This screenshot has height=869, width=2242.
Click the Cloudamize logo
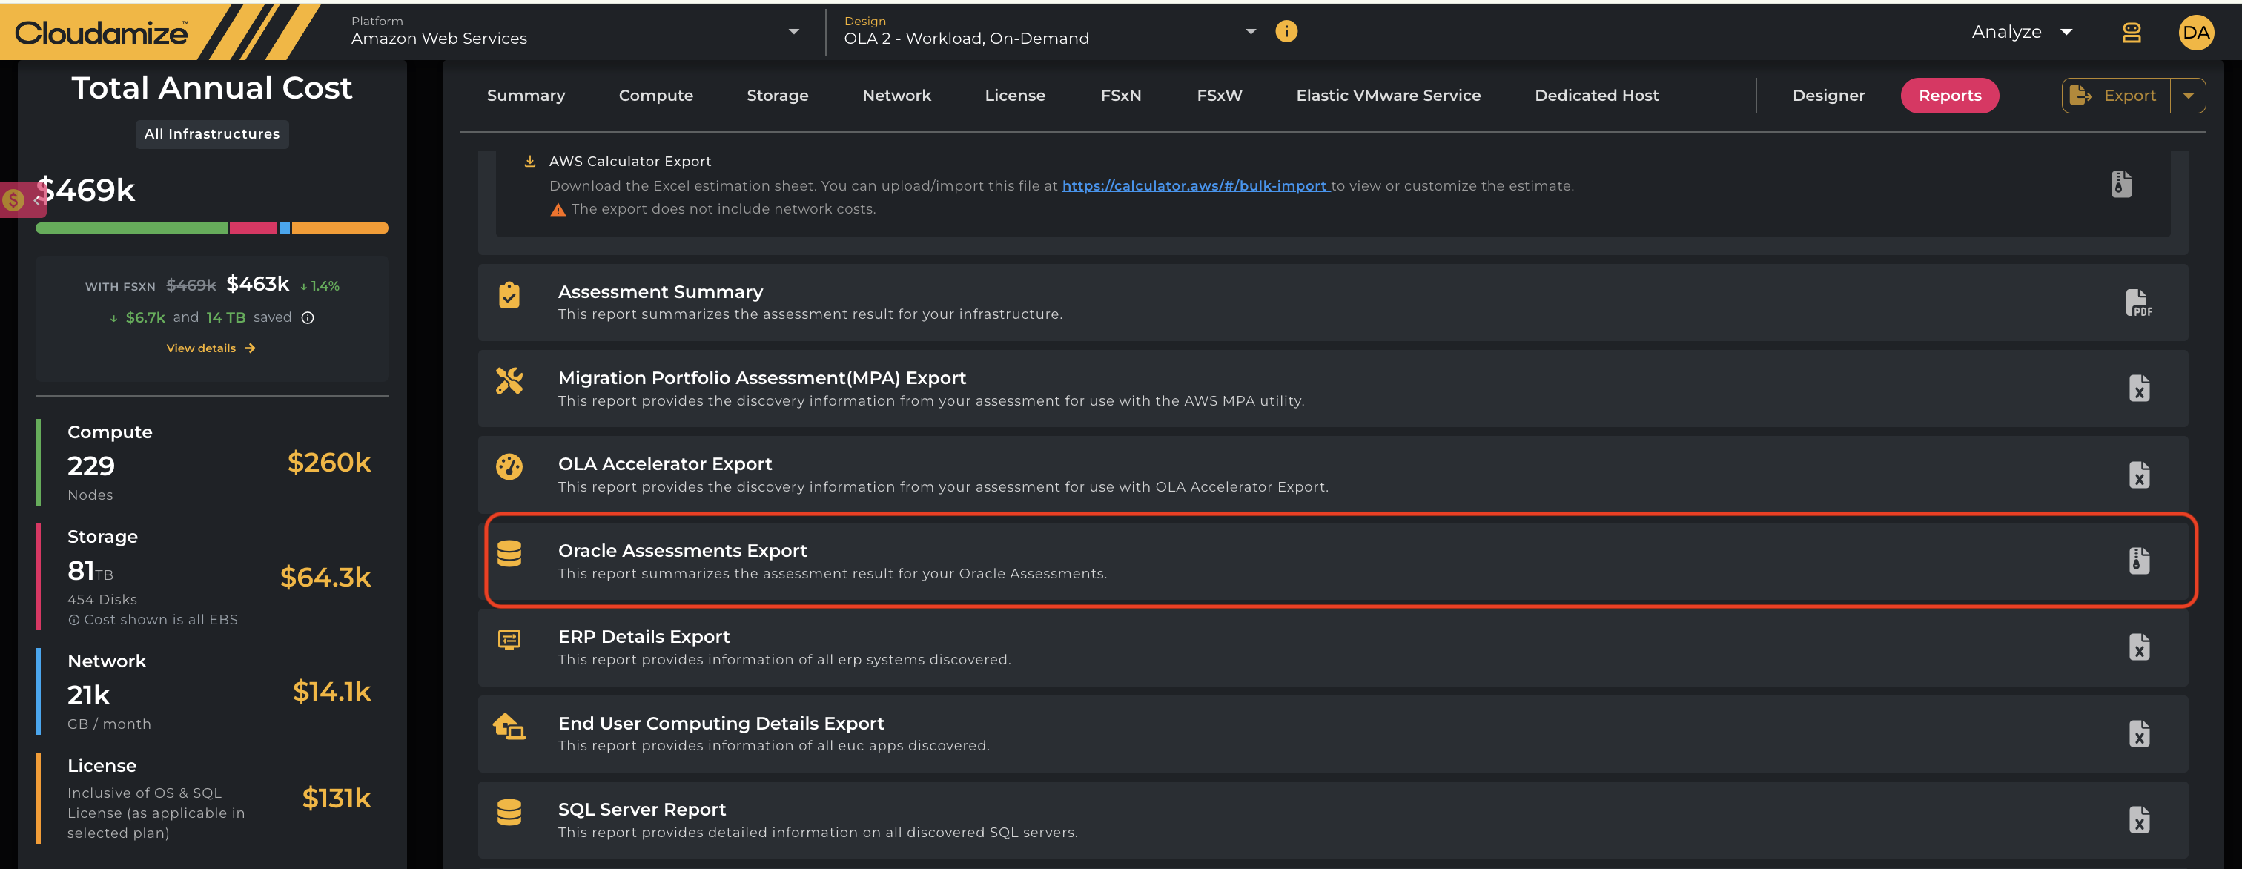(101, 33)
